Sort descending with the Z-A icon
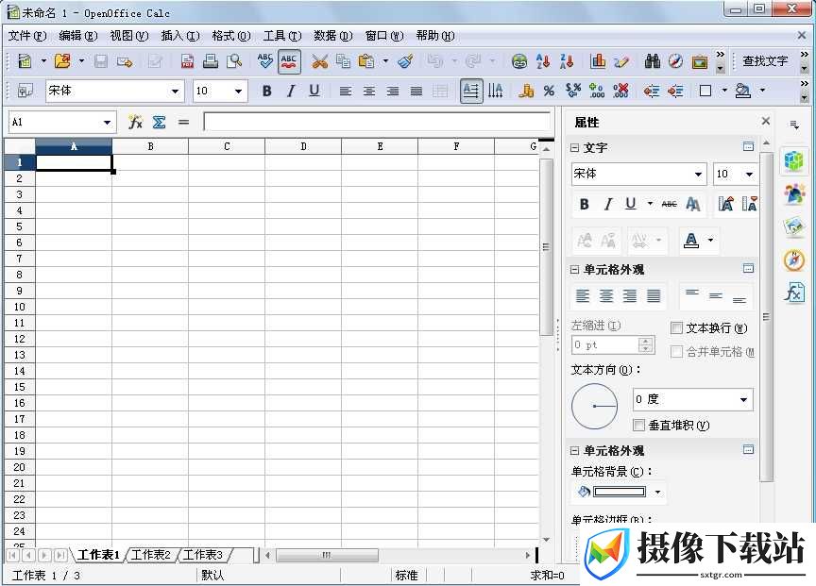Screen dimensions: 816x586 pyautogui.click(x=567, y=61)
